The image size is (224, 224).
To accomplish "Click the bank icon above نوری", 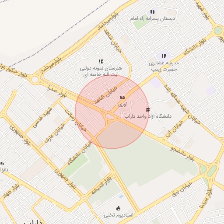I will point(122,98).
